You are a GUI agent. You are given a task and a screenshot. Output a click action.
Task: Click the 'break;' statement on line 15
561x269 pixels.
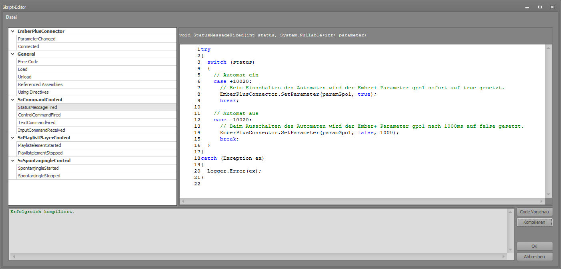(x=229, y=139)
